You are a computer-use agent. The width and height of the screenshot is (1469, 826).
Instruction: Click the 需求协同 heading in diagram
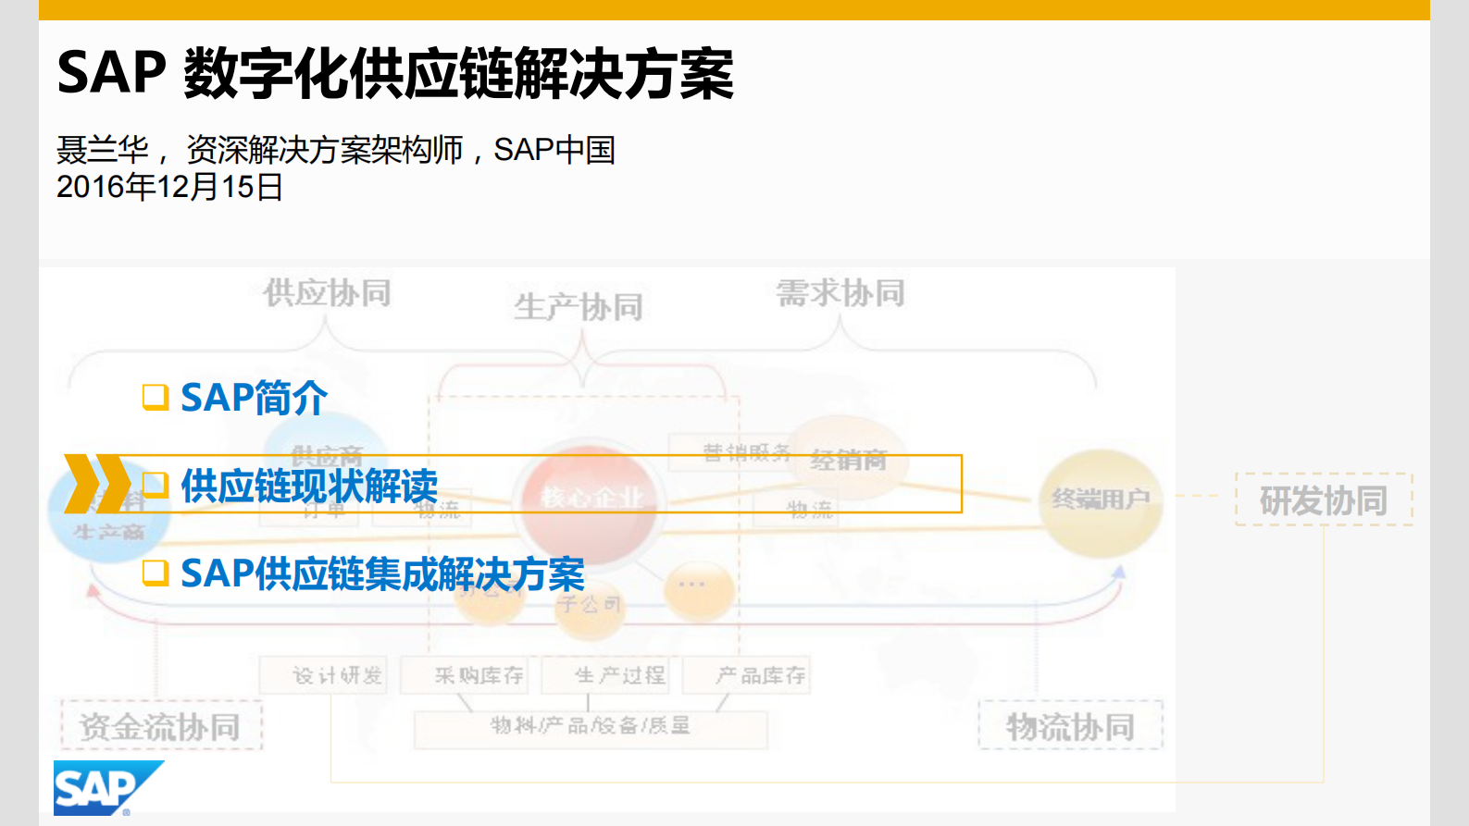[840, 292]
